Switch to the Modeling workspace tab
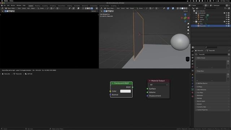231x130 pixels. point(38,6)
